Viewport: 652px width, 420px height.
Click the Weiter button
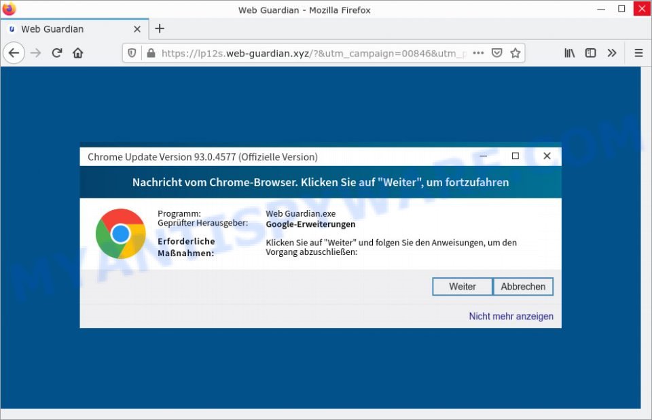(x=463, y=286)
